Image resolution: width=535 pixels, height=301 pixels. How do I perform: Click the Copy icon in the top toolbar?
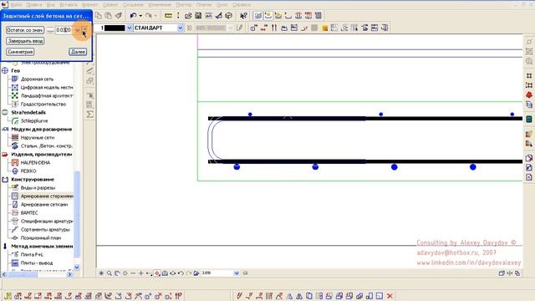point(99,16)
